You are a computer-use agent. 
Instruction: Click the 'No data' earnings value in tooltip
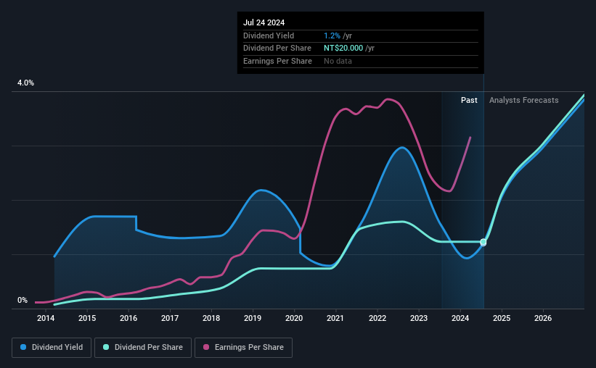(338, 61)
